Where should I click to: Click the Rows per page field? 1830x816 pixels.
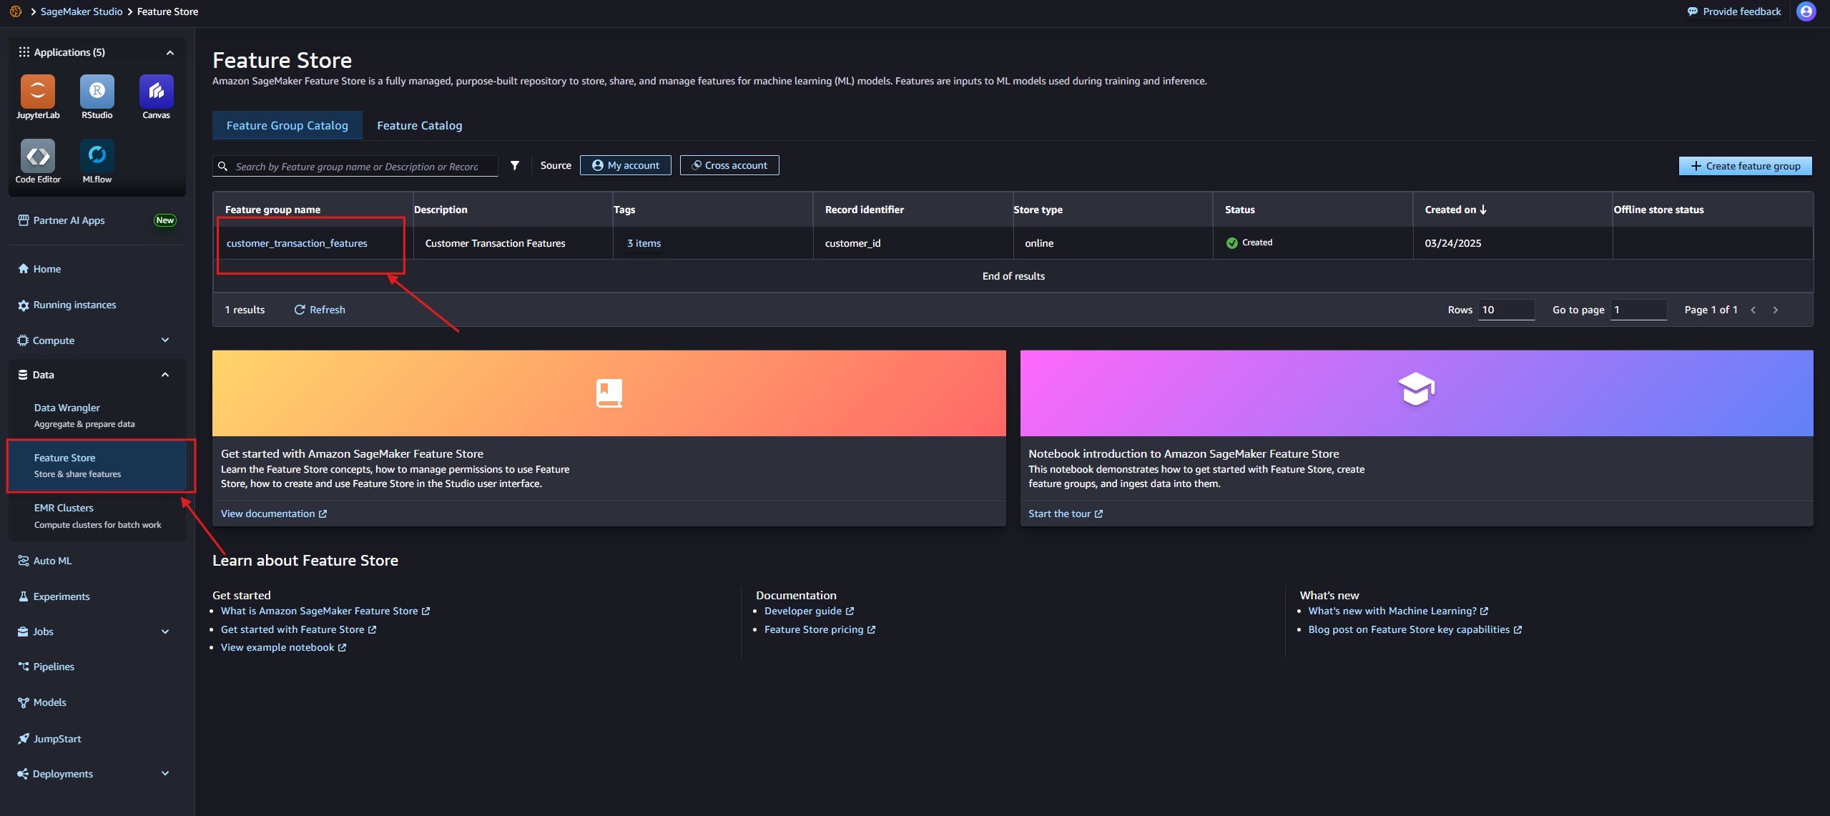(x=1505, y=310)
